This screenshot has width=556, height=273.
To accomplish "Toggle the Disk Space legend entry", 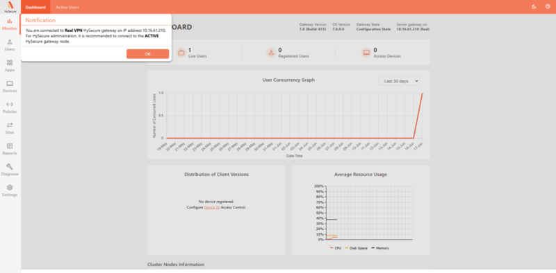I will pos(357,248).
